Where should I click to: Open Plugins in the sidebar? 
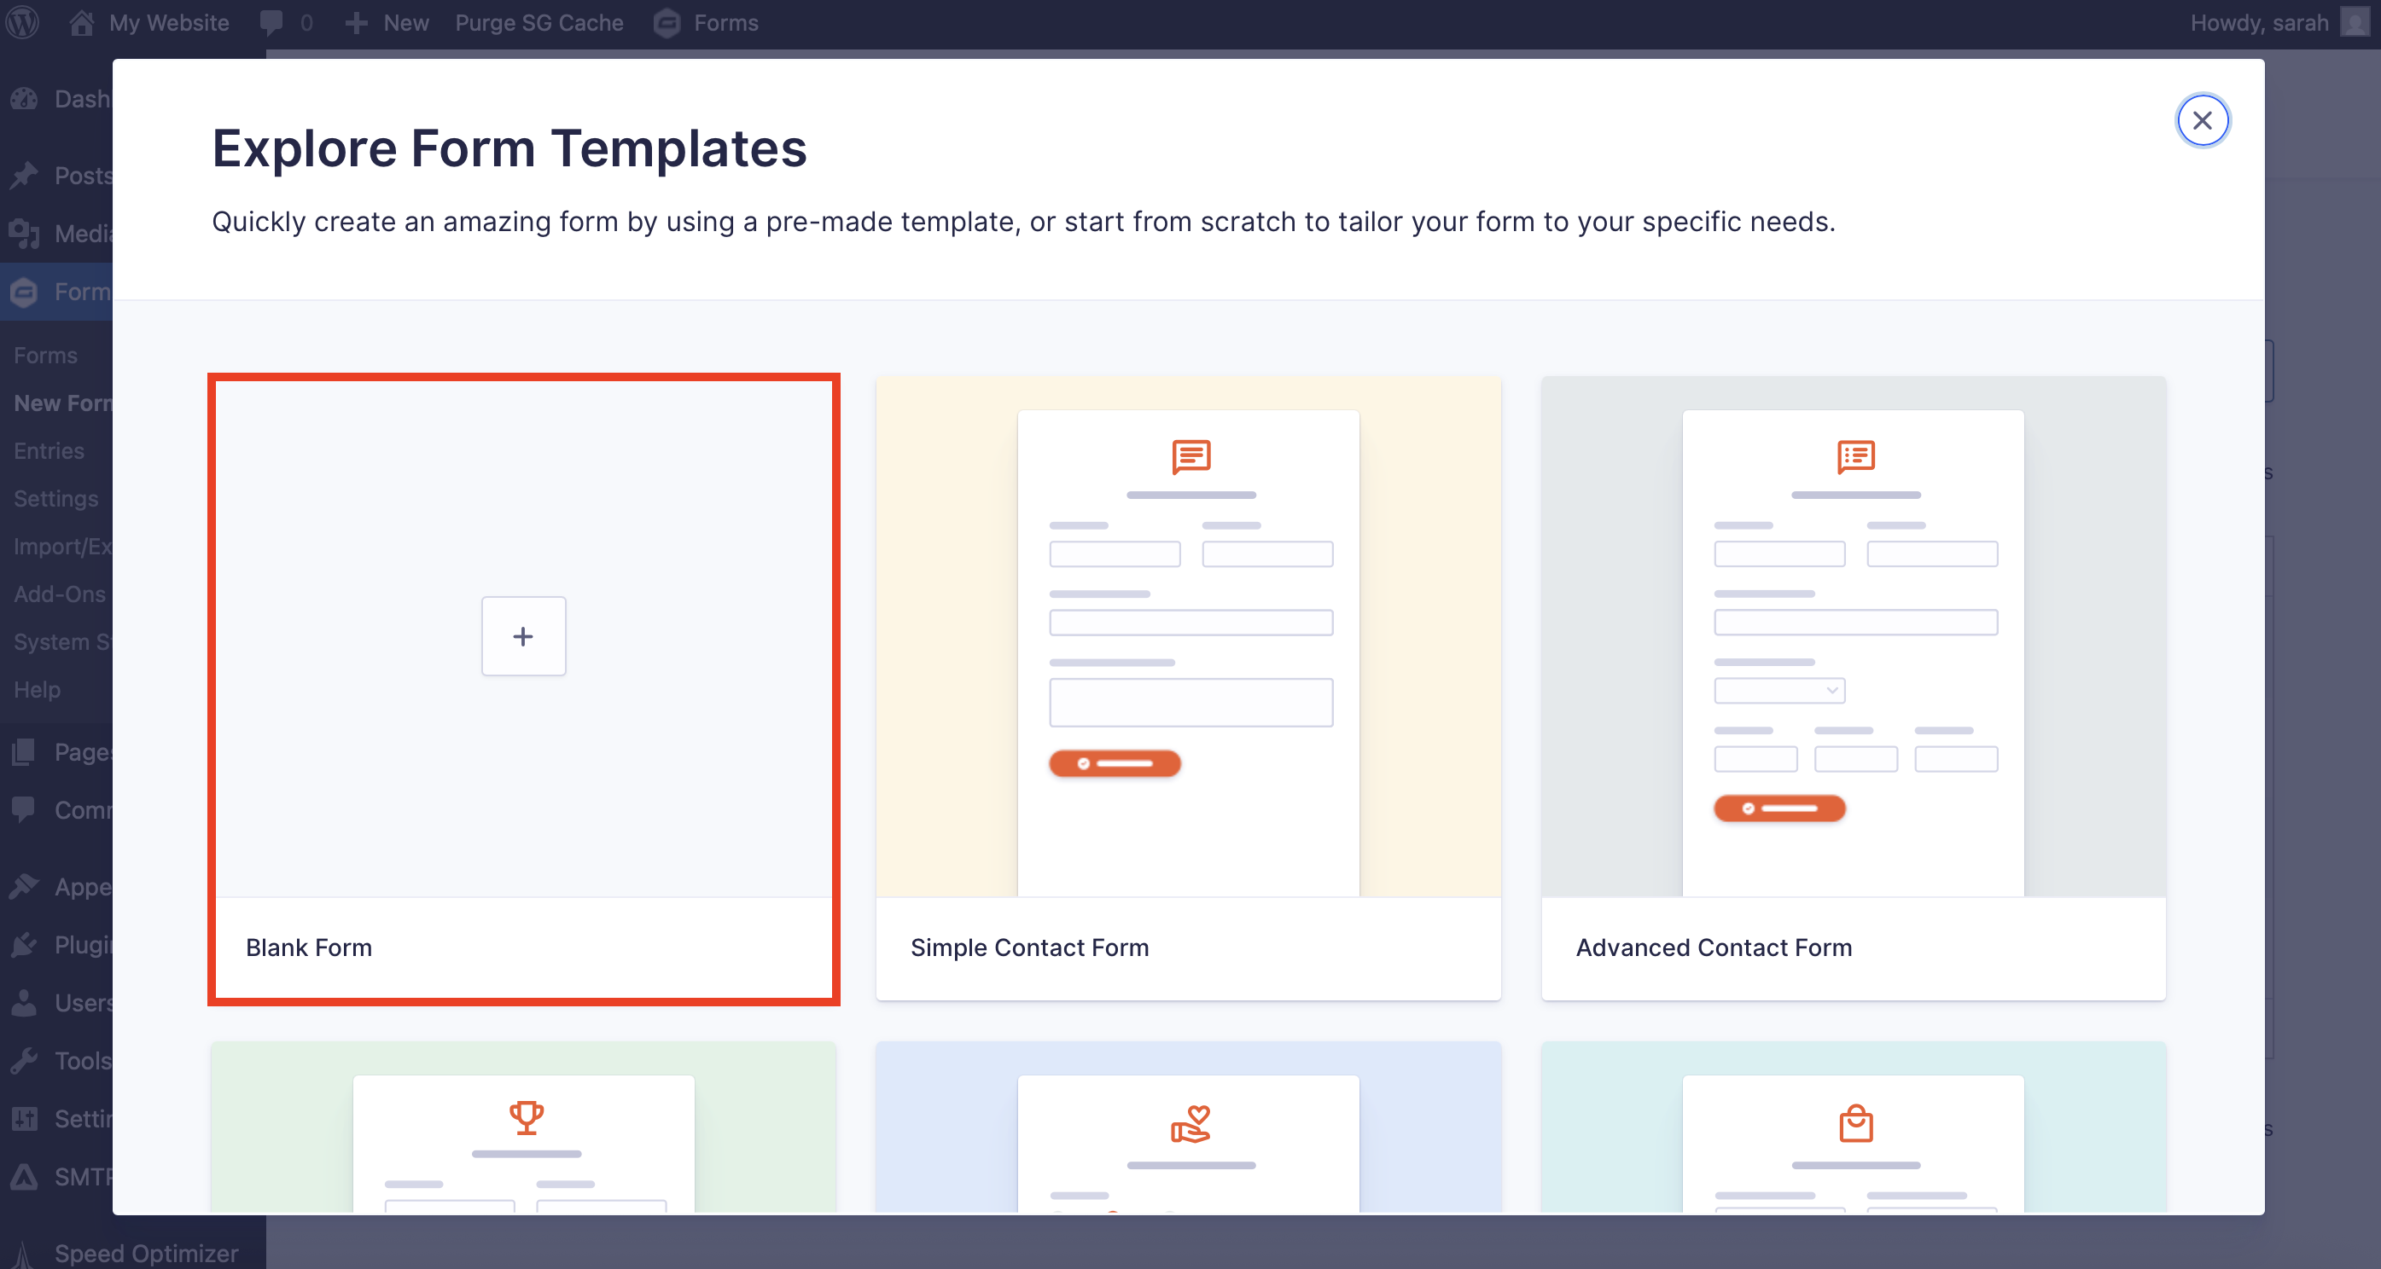(x=56, y=945)
